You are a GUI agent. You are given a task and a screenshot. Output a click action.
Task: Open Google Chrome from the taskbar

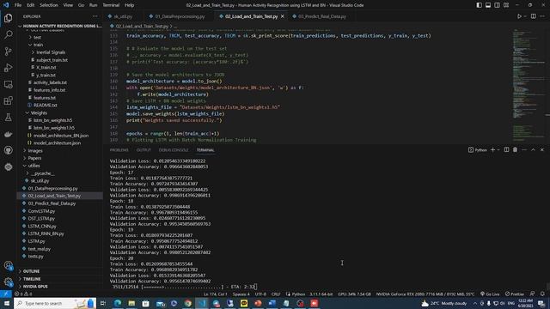pyautogui.click(x=188, y=303)
